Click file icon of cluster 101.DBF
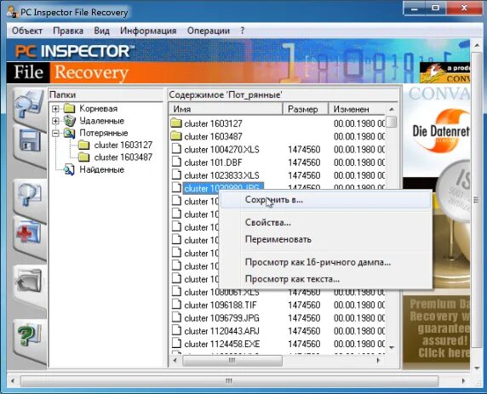This screenshot has height=394, width=487. pyautogui.click(x=176, y=163)
